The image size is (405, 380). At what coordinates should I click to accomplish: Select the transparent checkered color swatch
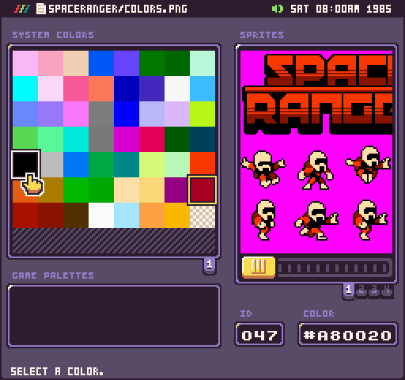coord(202,215)
